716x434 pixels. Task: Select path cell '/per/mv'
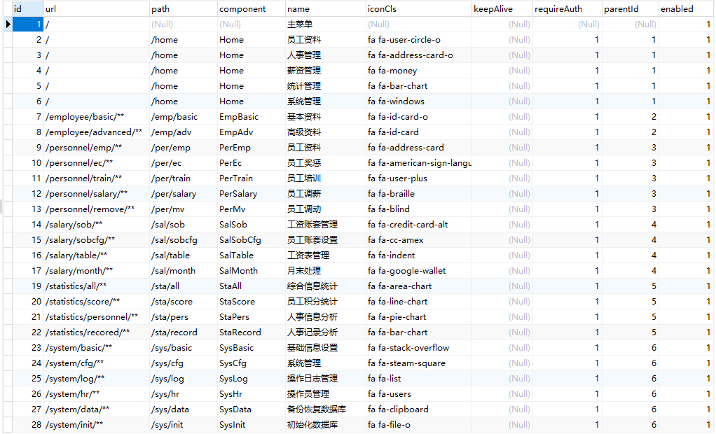click(183, 209)
